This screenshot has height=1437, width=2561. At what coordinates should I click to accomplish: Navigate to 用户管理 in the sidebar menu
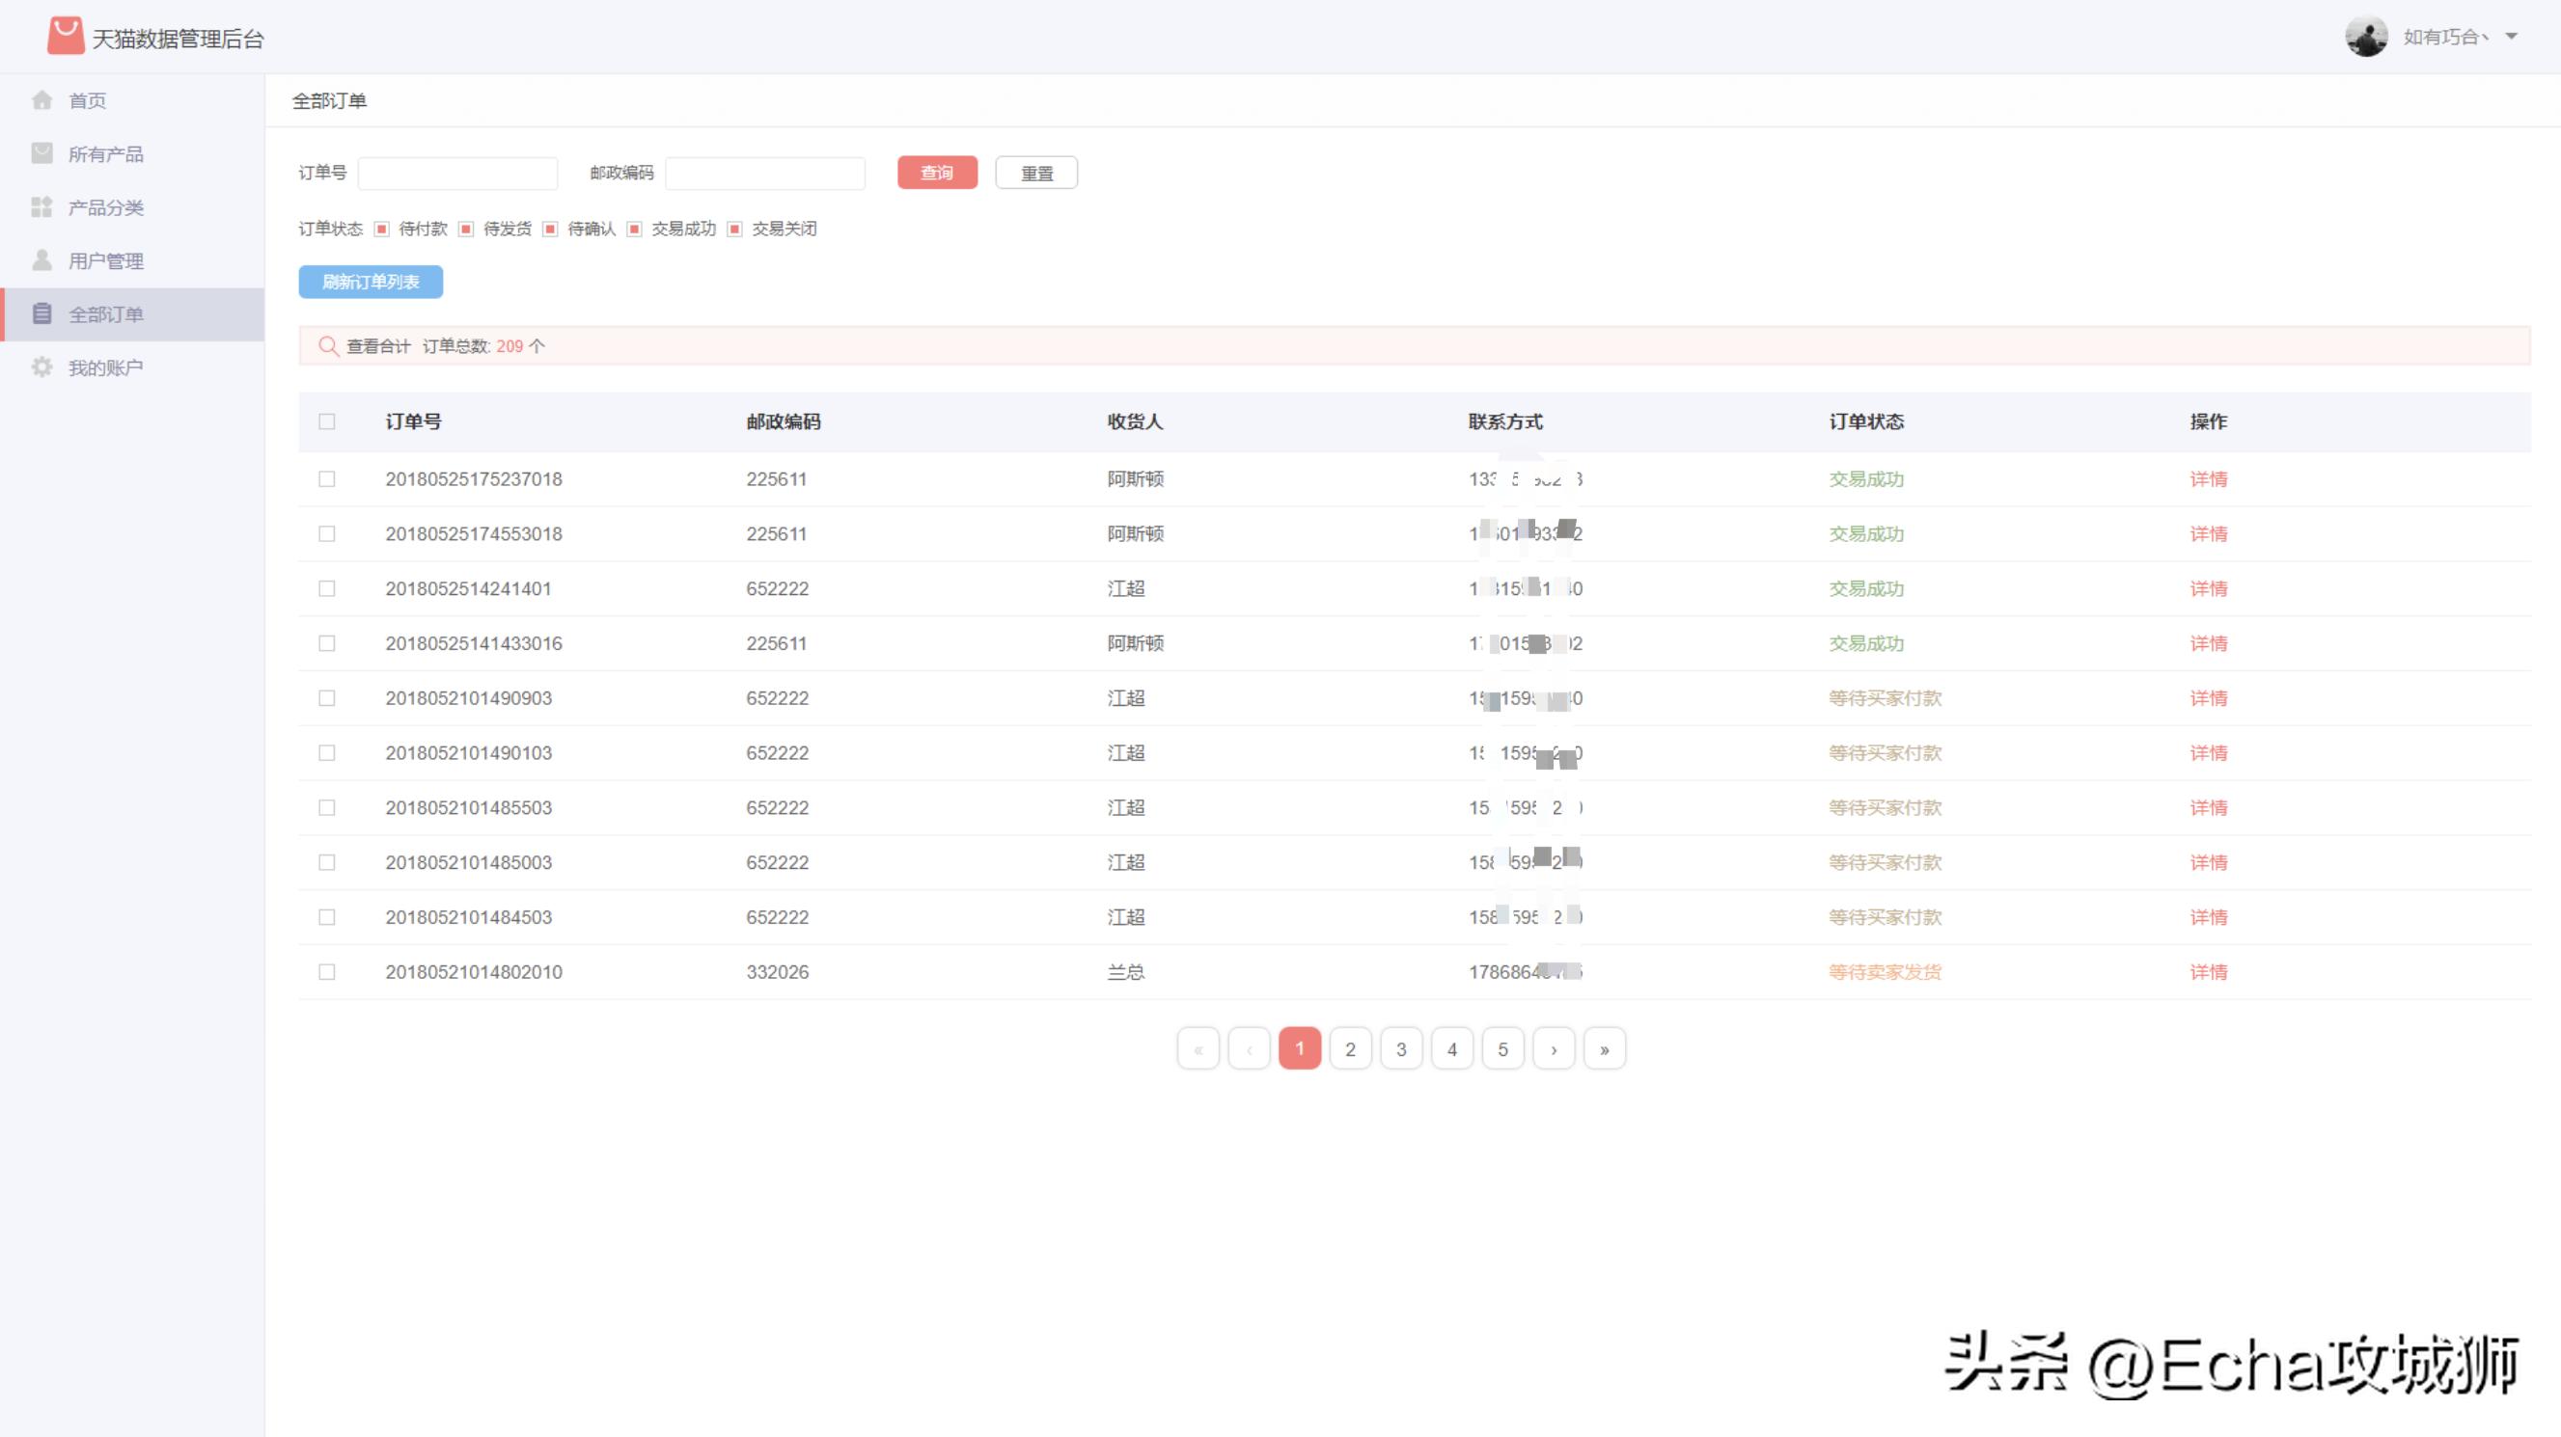(x=105, y=260)
